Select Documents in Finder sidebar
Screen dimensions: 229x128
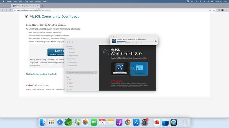point(73,62)
